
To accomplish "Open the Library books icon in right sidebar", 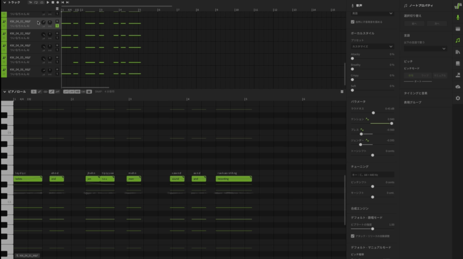I will click(458, 52).
